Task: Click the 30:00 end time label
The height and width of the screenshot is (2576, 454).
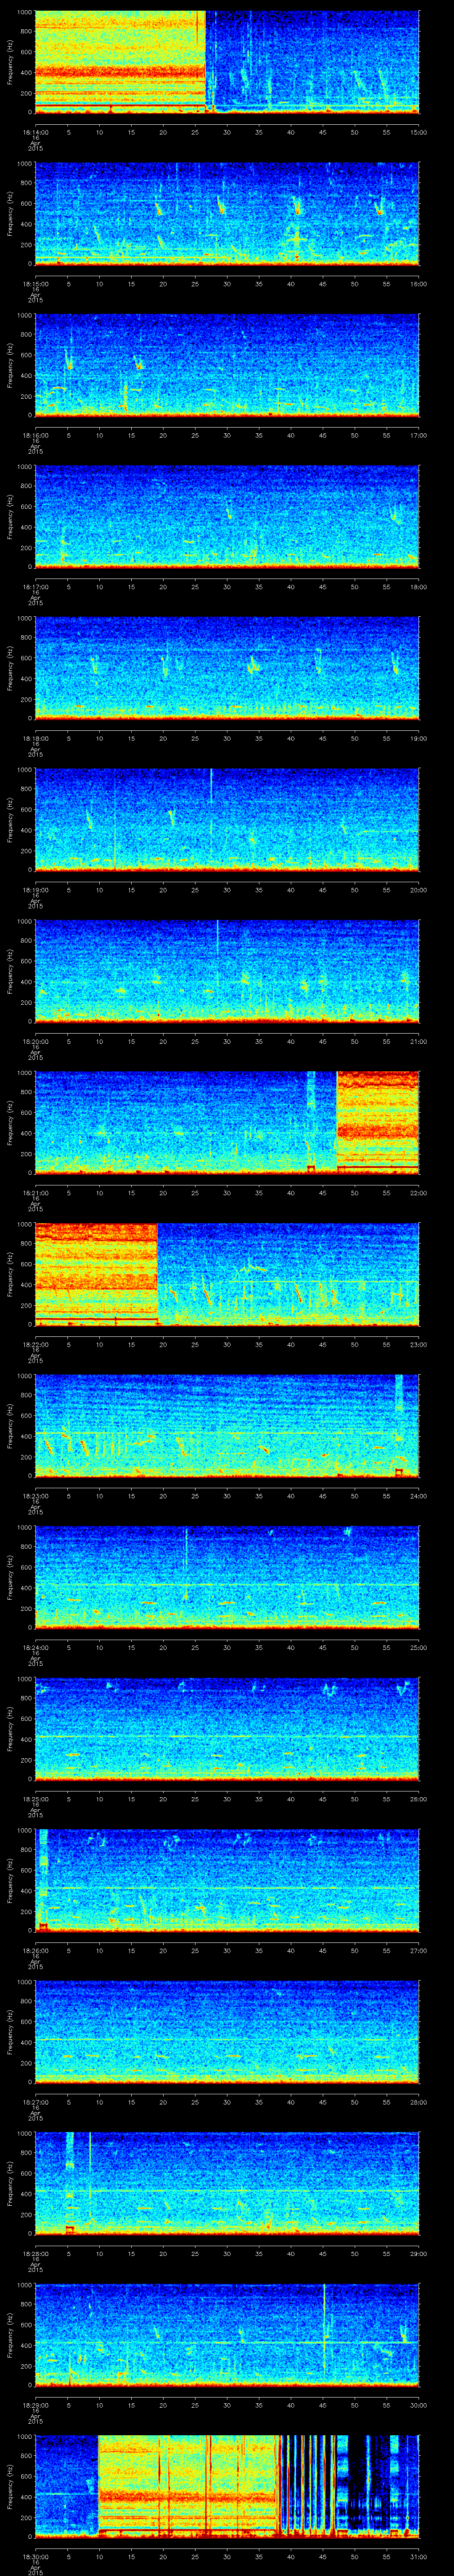Action: click(419, 2405)
